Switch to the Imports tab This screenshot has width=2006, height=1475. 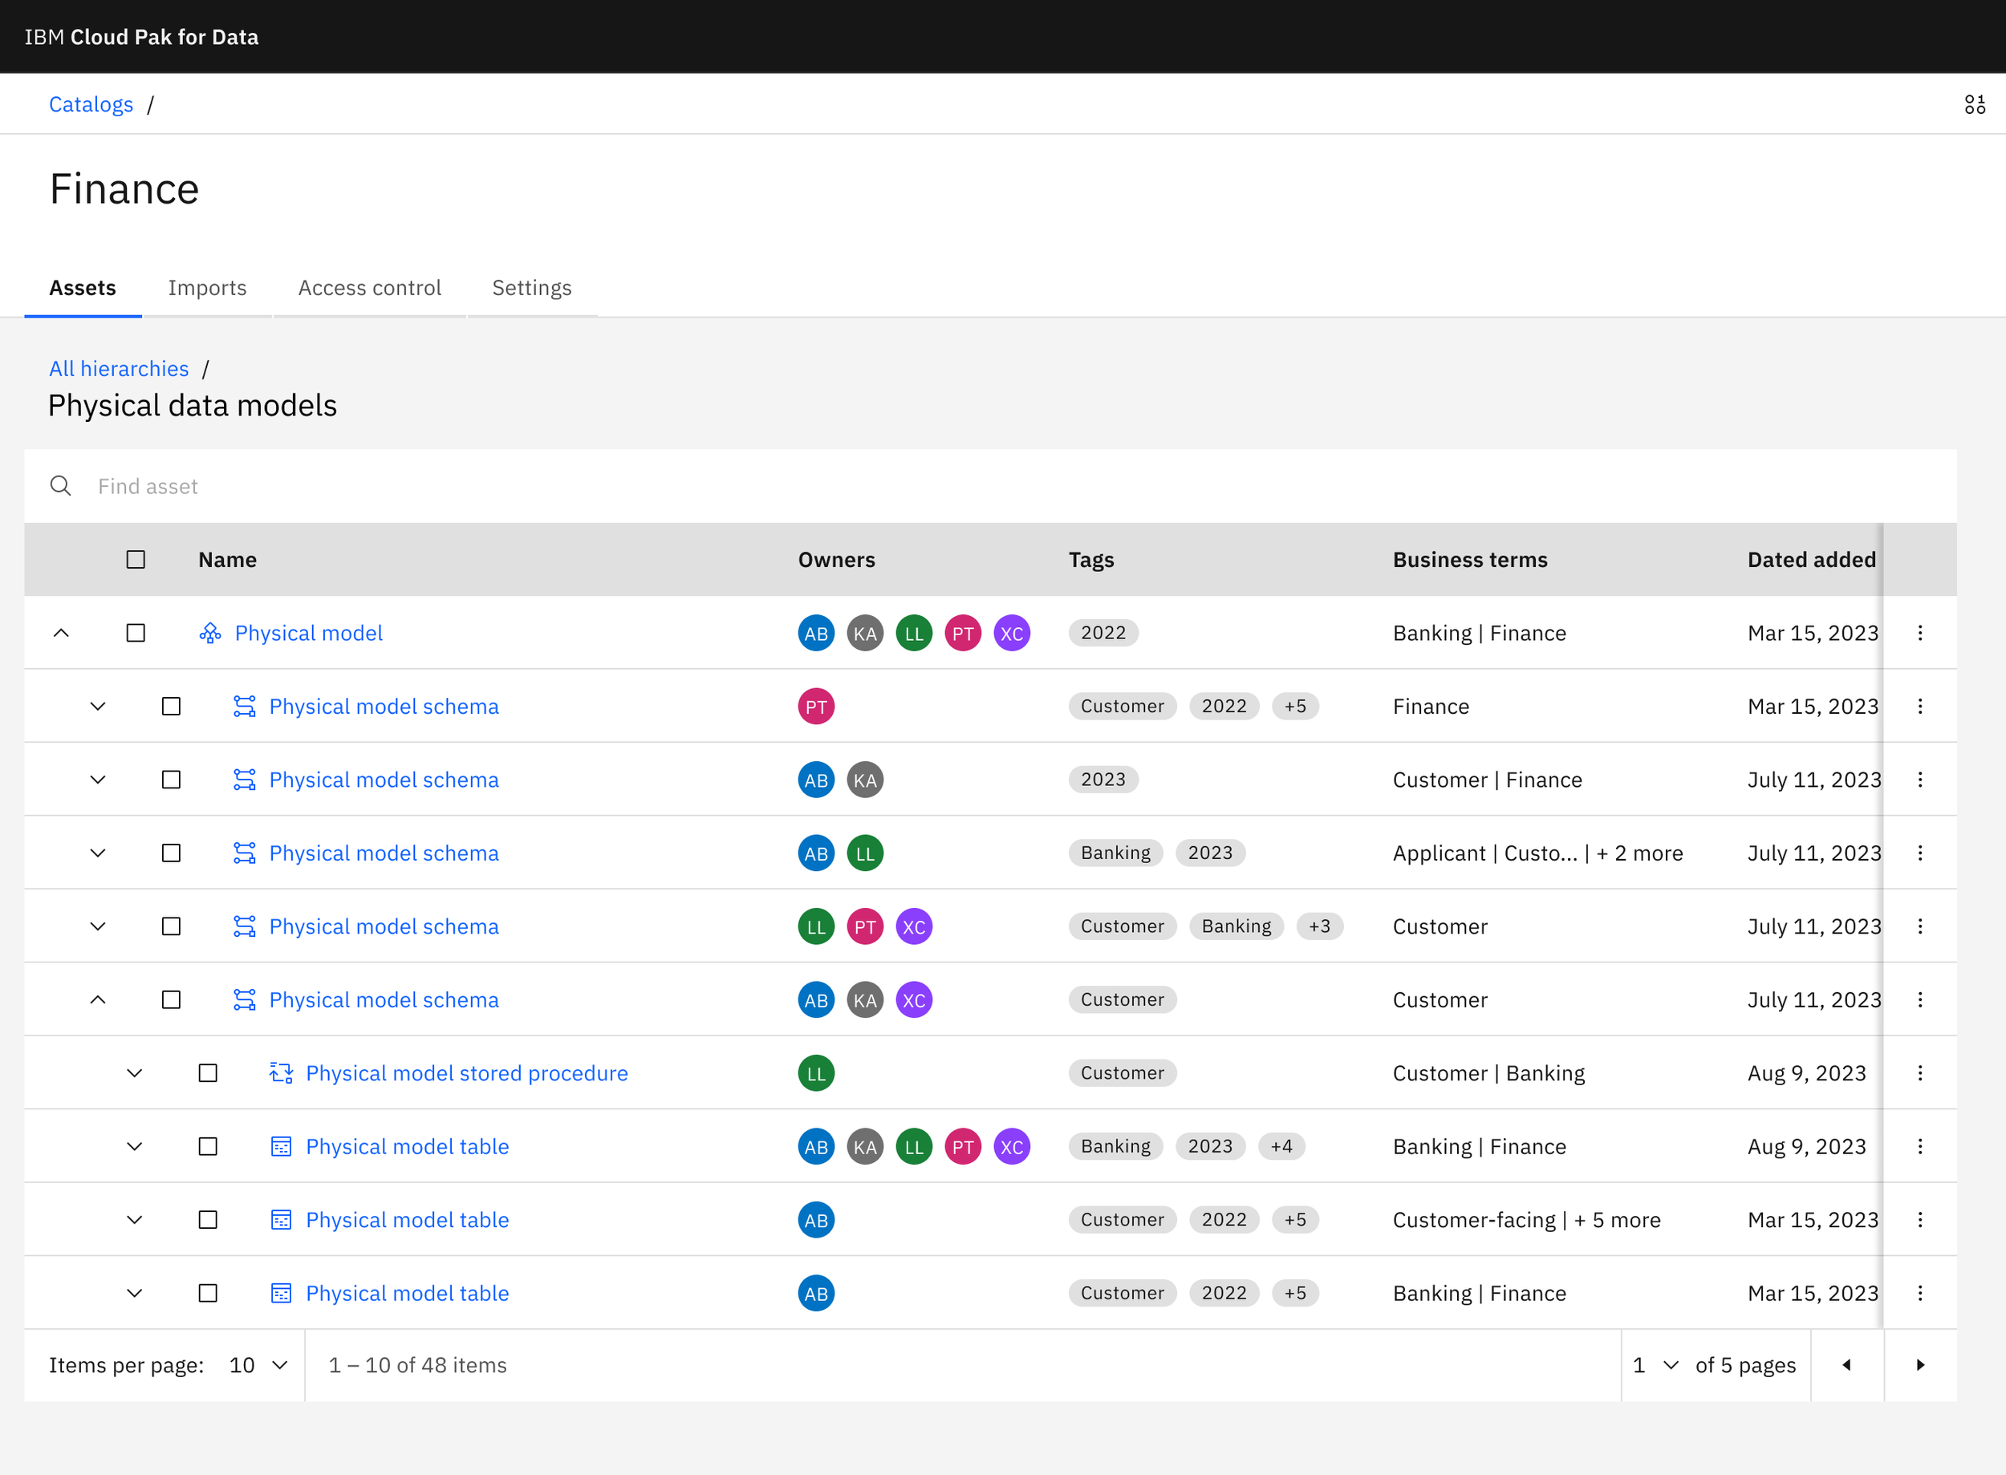[x=207, y=287]
